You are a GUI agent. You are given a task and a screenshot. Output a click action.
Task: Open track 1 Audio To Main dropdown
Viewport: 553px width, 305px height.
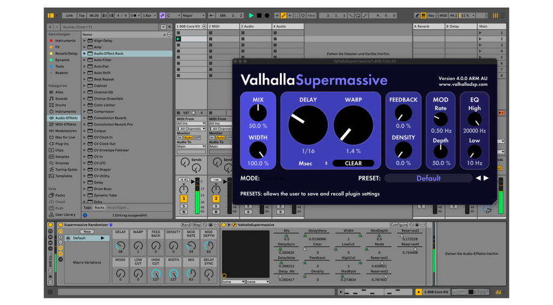(x=191, y=147)
